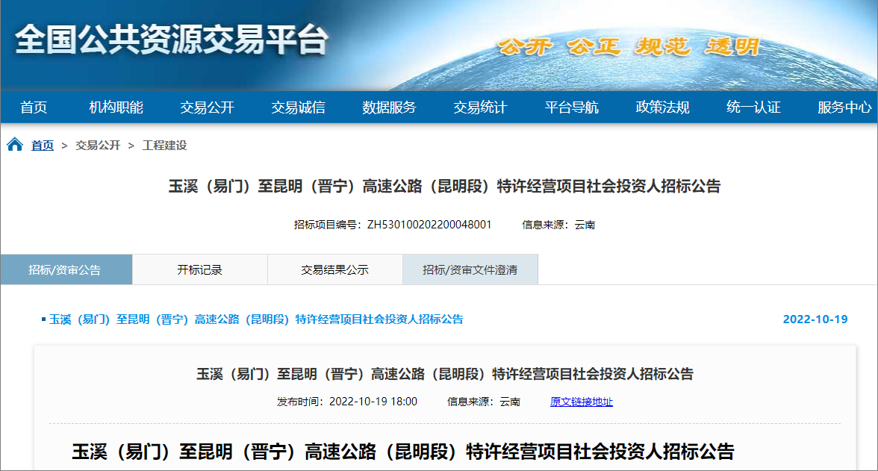This screenshot has width=878, height=471.
Task: Open 首页 in main navigation bar
Action: click(x=34, y=107)
